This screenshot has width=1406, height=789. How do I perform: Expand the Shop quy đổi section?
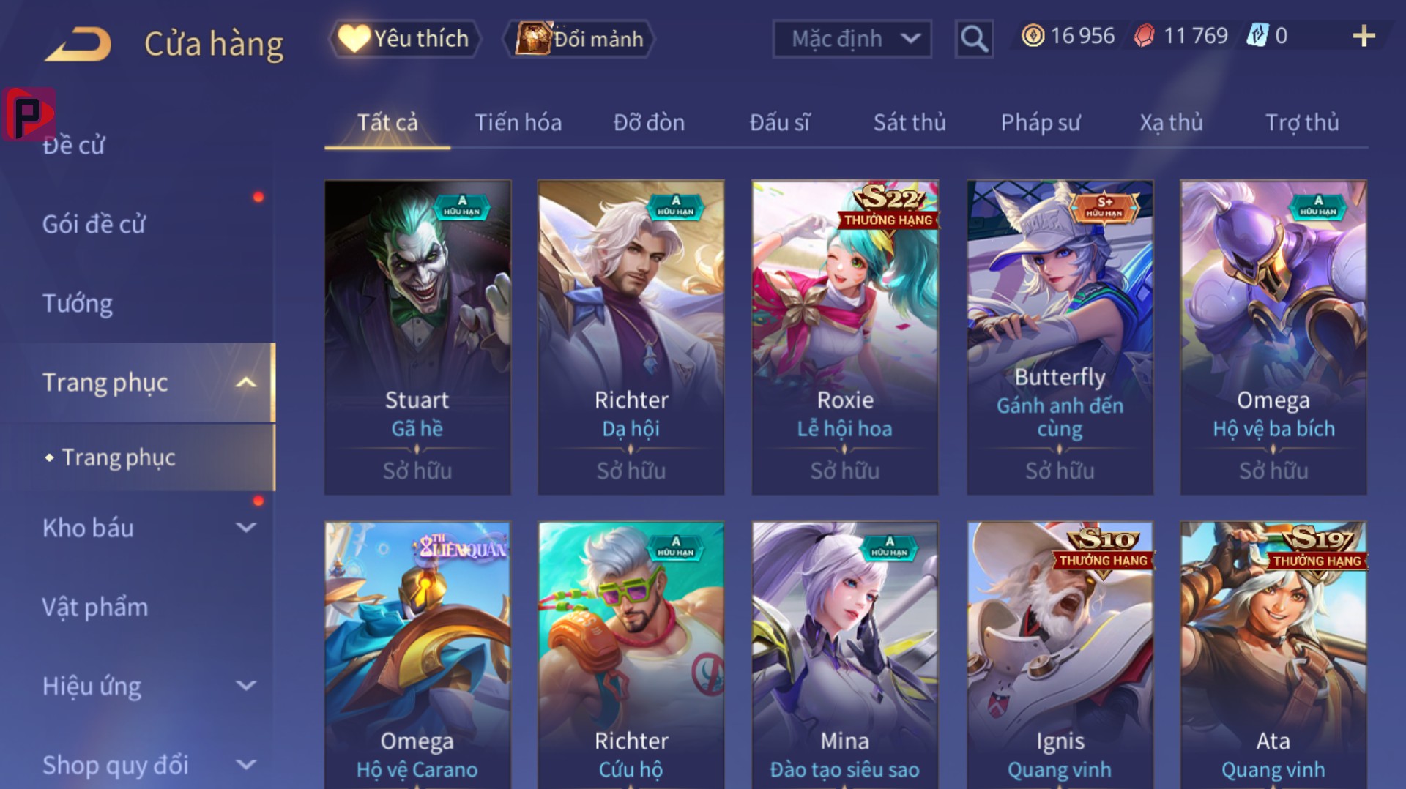coord(247,764)
